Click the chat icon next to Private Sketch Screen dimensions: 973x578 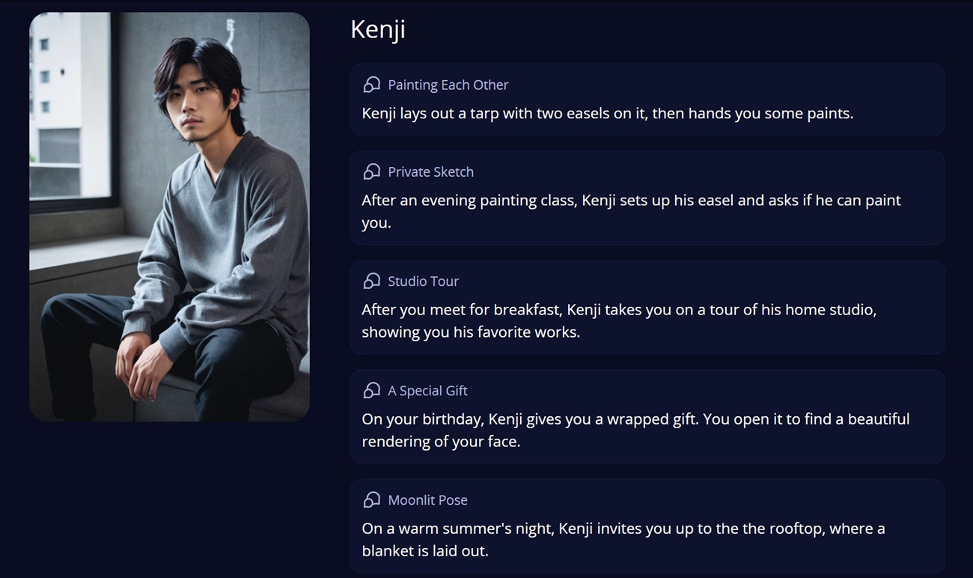click(371, 171)
